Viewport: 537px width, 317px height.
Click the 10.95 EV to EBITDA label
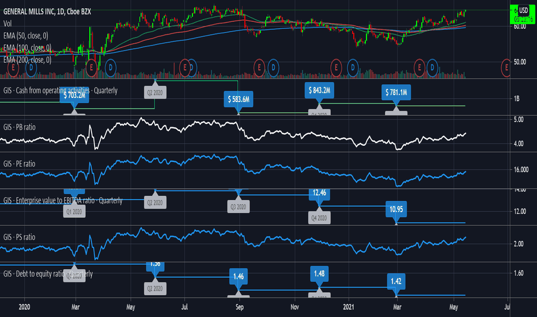click(x=396, y=209)
